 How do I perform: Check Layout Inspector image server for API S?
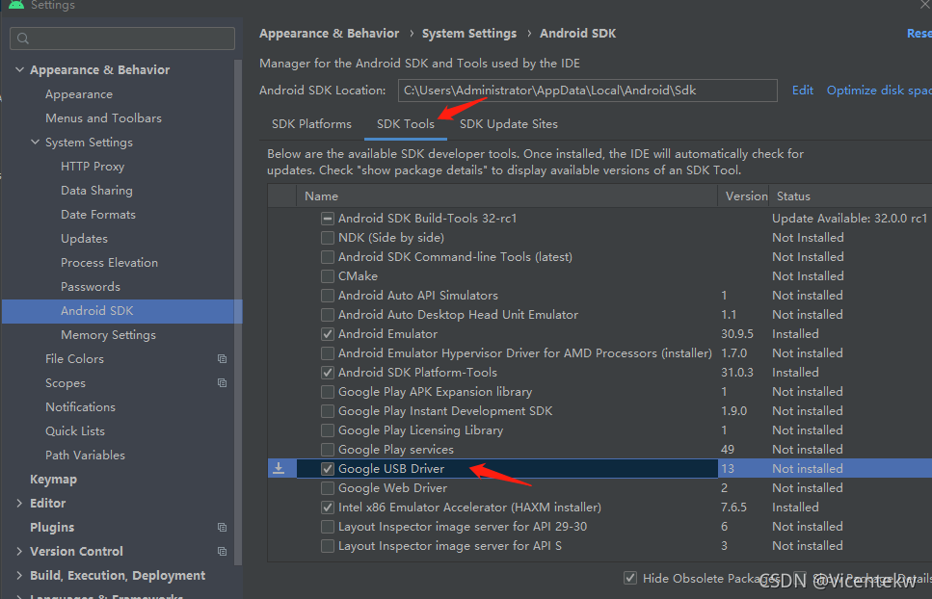[327, 546]
